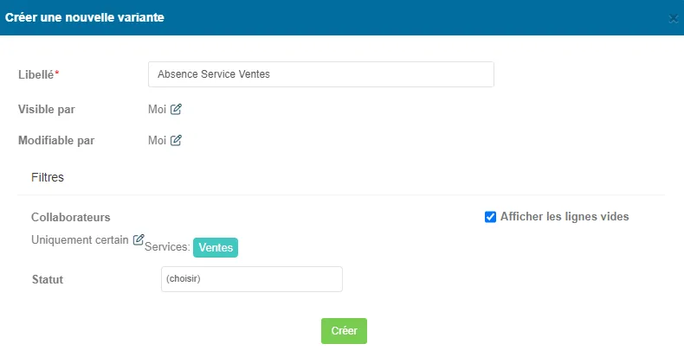Edit the Visible par setting
Screen dimensions: 684x363
point(176,109)
